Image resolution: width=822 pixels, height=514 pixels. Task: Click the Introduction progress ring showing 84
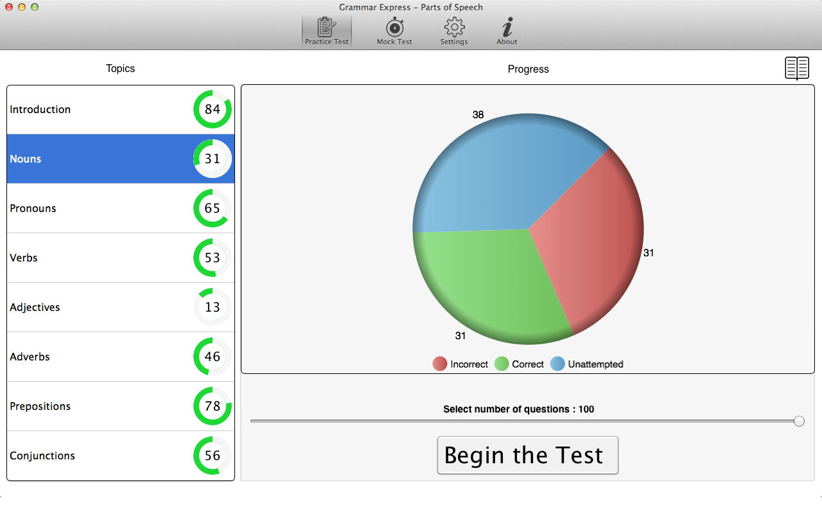click(x=212, y=110)
